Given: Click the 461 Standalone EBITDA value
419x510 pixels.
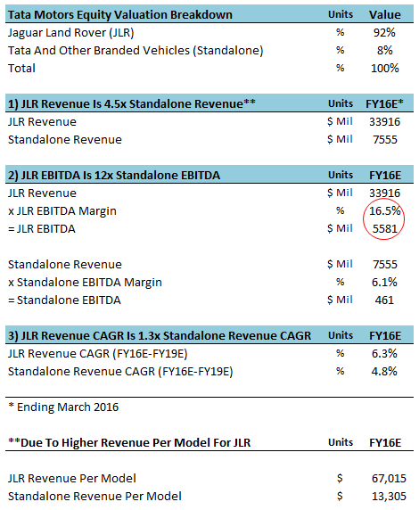Looking at the screenshot, I should (384, 300).
